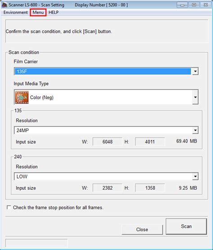Close window using title bar X
The image size is (213, 250).
[206, 5]
